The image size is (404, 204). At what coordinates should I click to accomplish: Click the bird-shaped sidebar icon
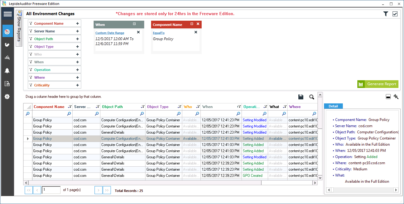pyautogui.click(x=7, y=45)
